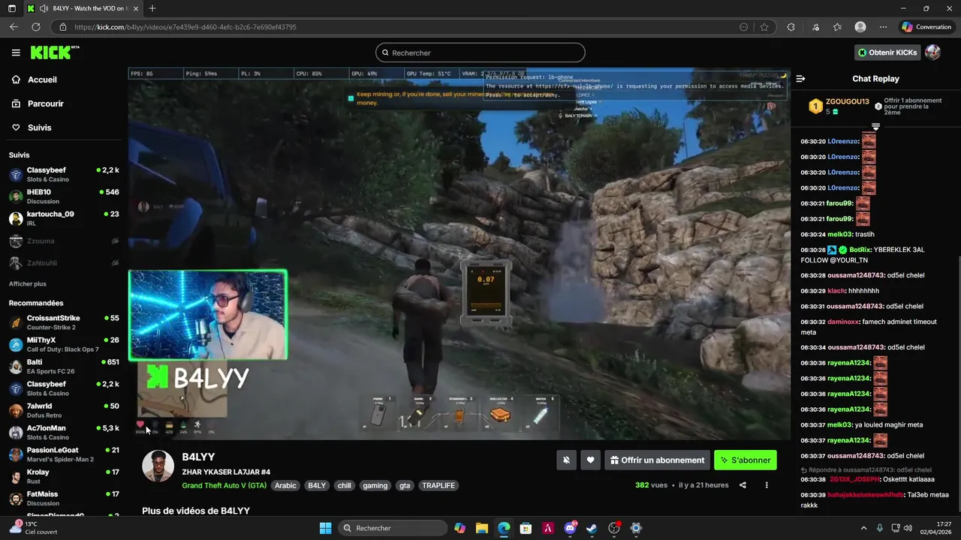
Task: Open recommended channel Krolay
Action: pyautogui.click(x=64, y=476)
